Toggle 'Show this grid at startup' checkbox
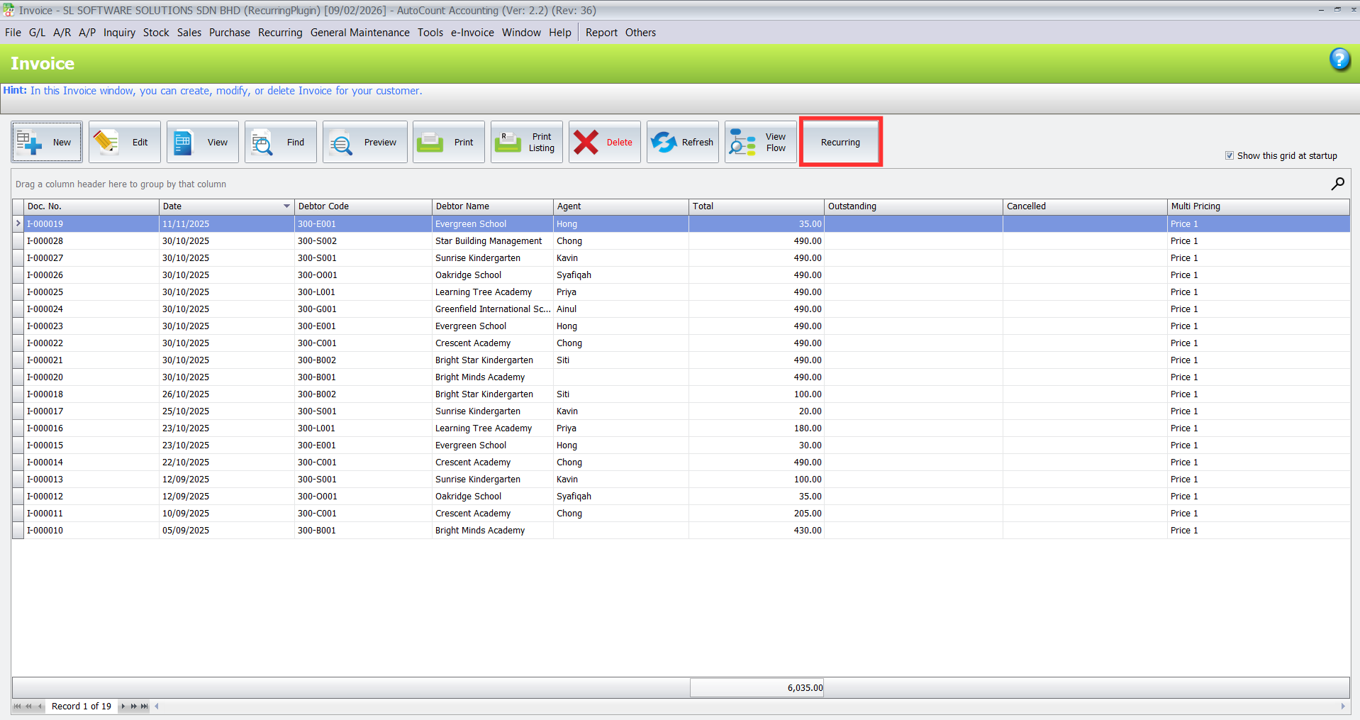Screen dimensions: 1360x720 point(1230,155)
